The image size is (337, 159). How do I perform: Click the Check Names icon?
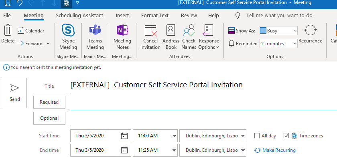pyautogui.click(x=189, y=30)
